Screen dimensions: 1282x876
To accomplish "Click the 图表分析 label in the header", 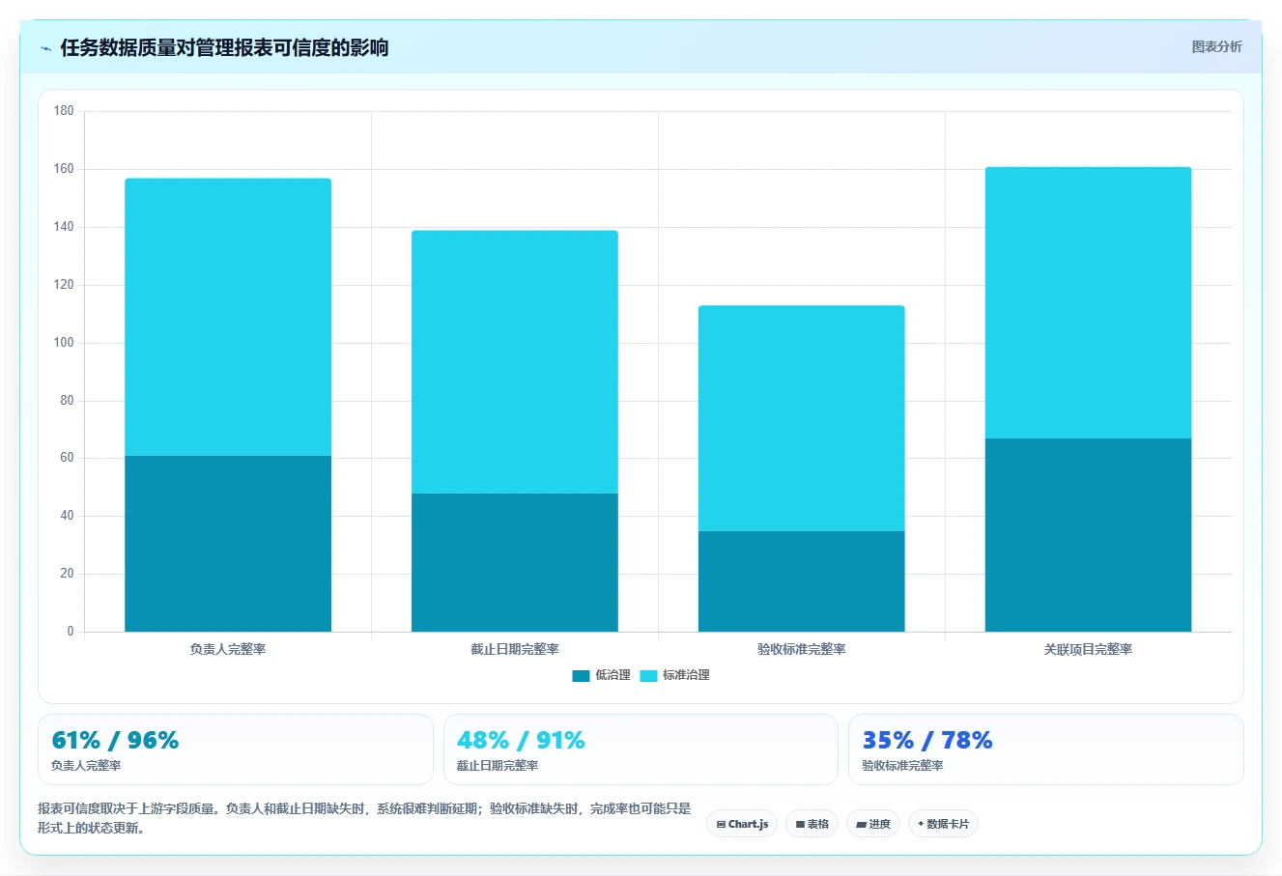I will [1216, 46].
